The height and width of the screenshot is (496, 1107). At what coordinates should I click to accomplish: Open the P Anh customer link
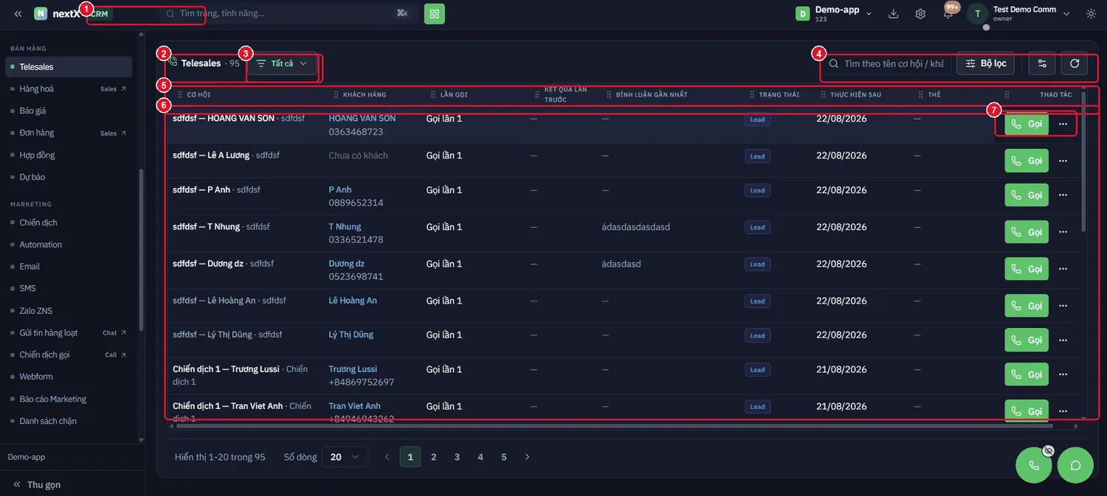pyautogui.click(x=340, y=189)
